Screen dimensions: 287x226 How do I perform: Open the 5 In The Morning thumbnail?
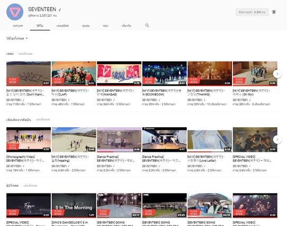coord(74,205)
